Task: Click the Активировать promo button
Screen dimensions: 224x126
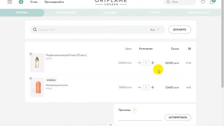Action: pyautogui.click(x=178, y=118)
